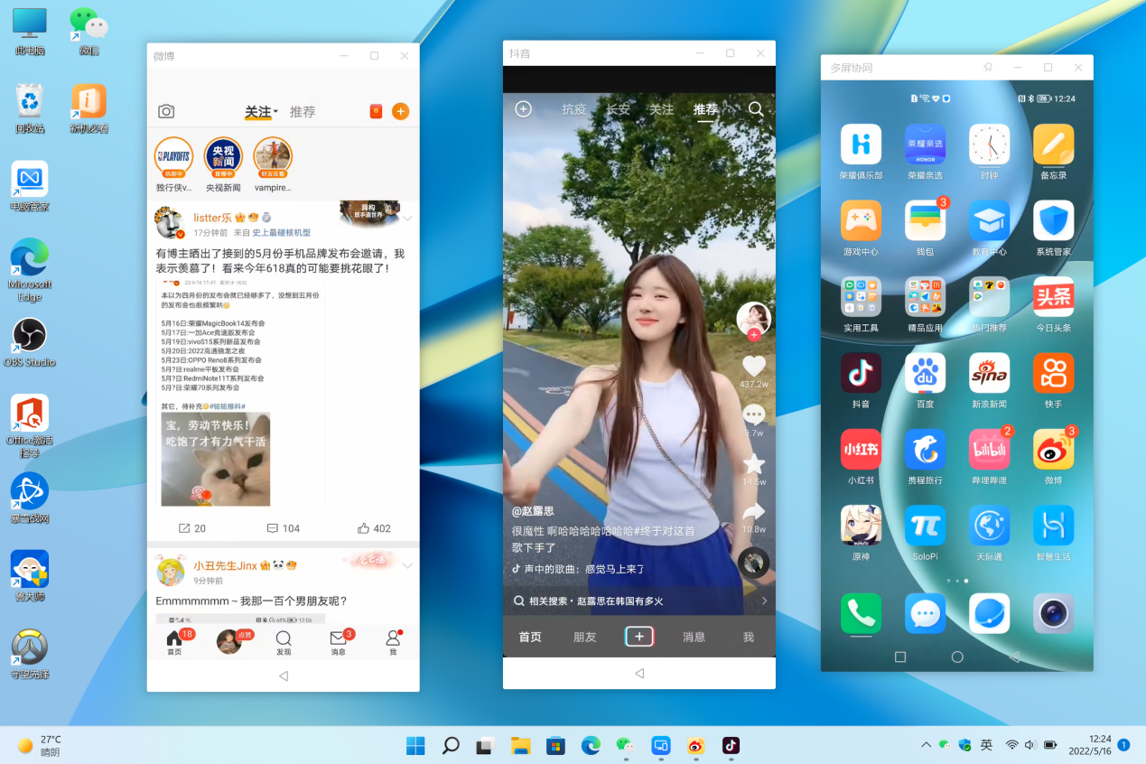This screenshot has width=1146, height=764.
Task: Open 今日头条 app on phone
Action: 1053,296
